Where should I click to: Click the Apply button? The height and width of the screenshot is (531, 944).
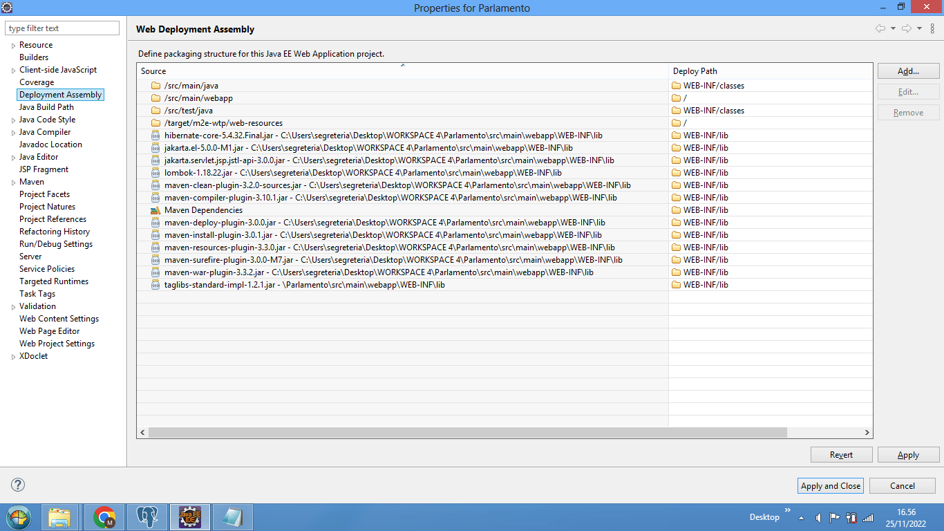point(908,455)
